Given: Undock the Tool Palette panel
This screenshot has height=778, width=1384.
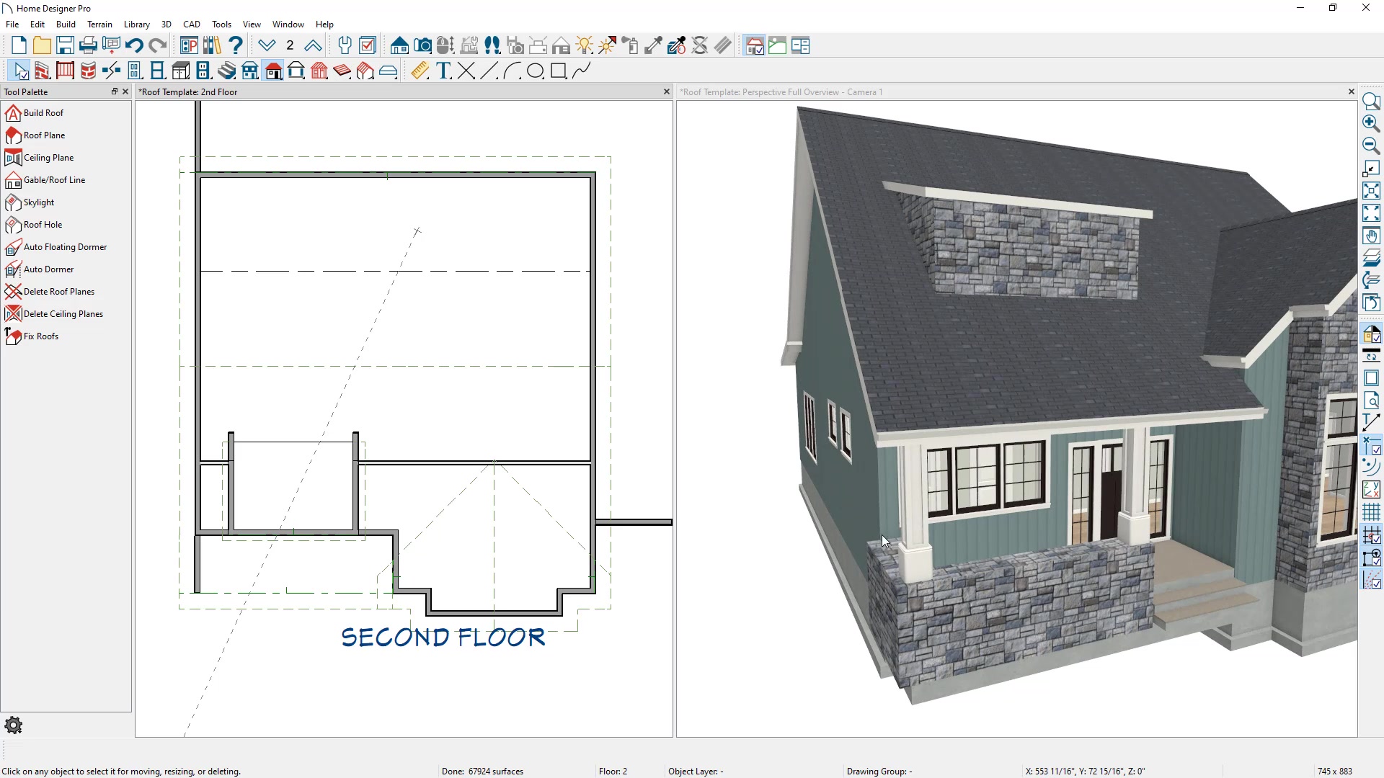Looking at the screenshot, I should tap(114, 91).
